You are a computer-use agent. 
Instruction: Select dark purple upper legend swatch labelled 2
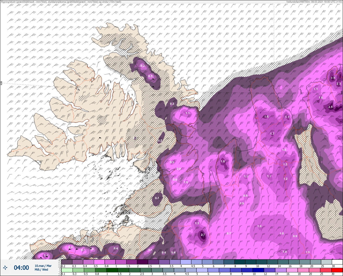142,262
